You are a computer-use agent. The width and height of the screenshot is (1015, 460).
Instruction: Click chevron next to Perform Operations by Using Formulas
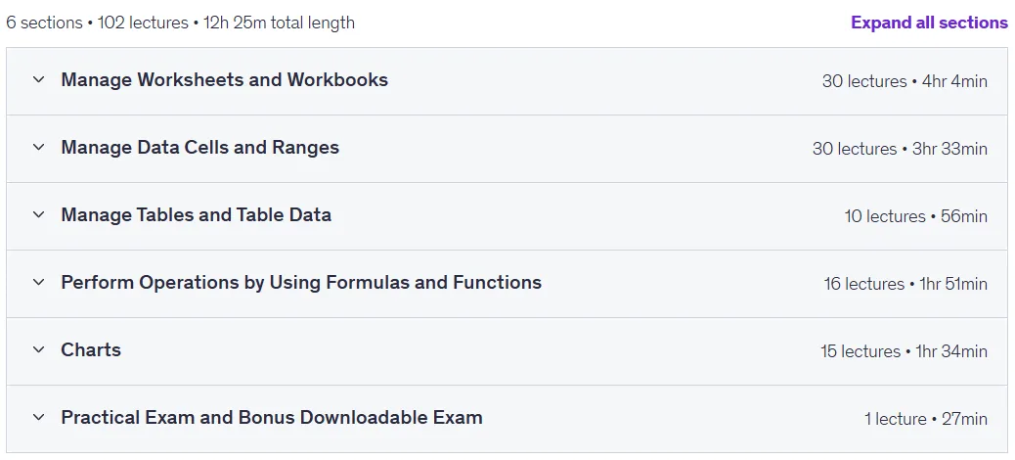click(39, 282)
